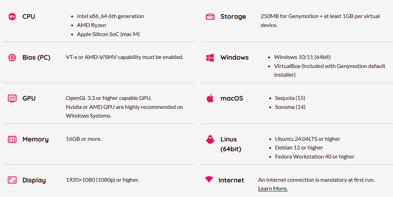Click the Linux (64bit) heading
This screenshot has width=393, height=197.
point(230,144)
